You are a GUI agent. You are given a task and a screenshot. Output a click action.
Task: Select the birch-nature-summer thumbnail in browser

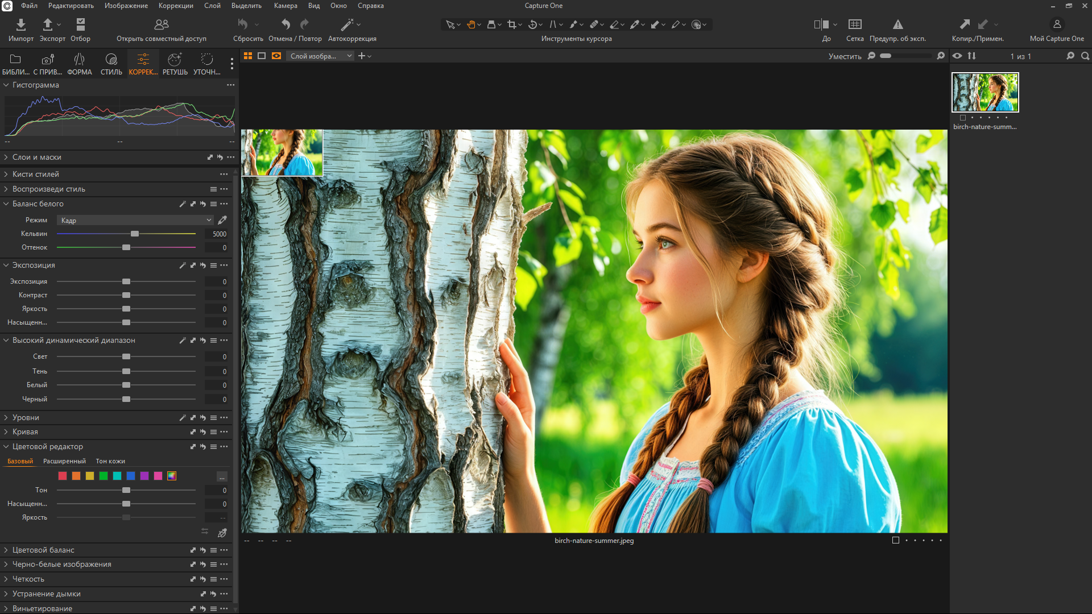[x=985, y=92]
